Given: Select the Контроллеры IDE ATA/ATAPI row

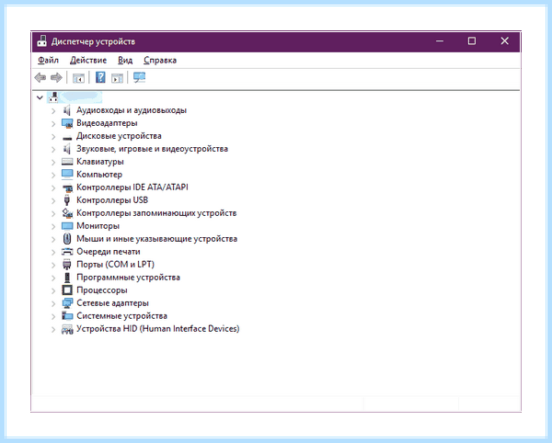Looking at the screenshot, I should 132,187.
